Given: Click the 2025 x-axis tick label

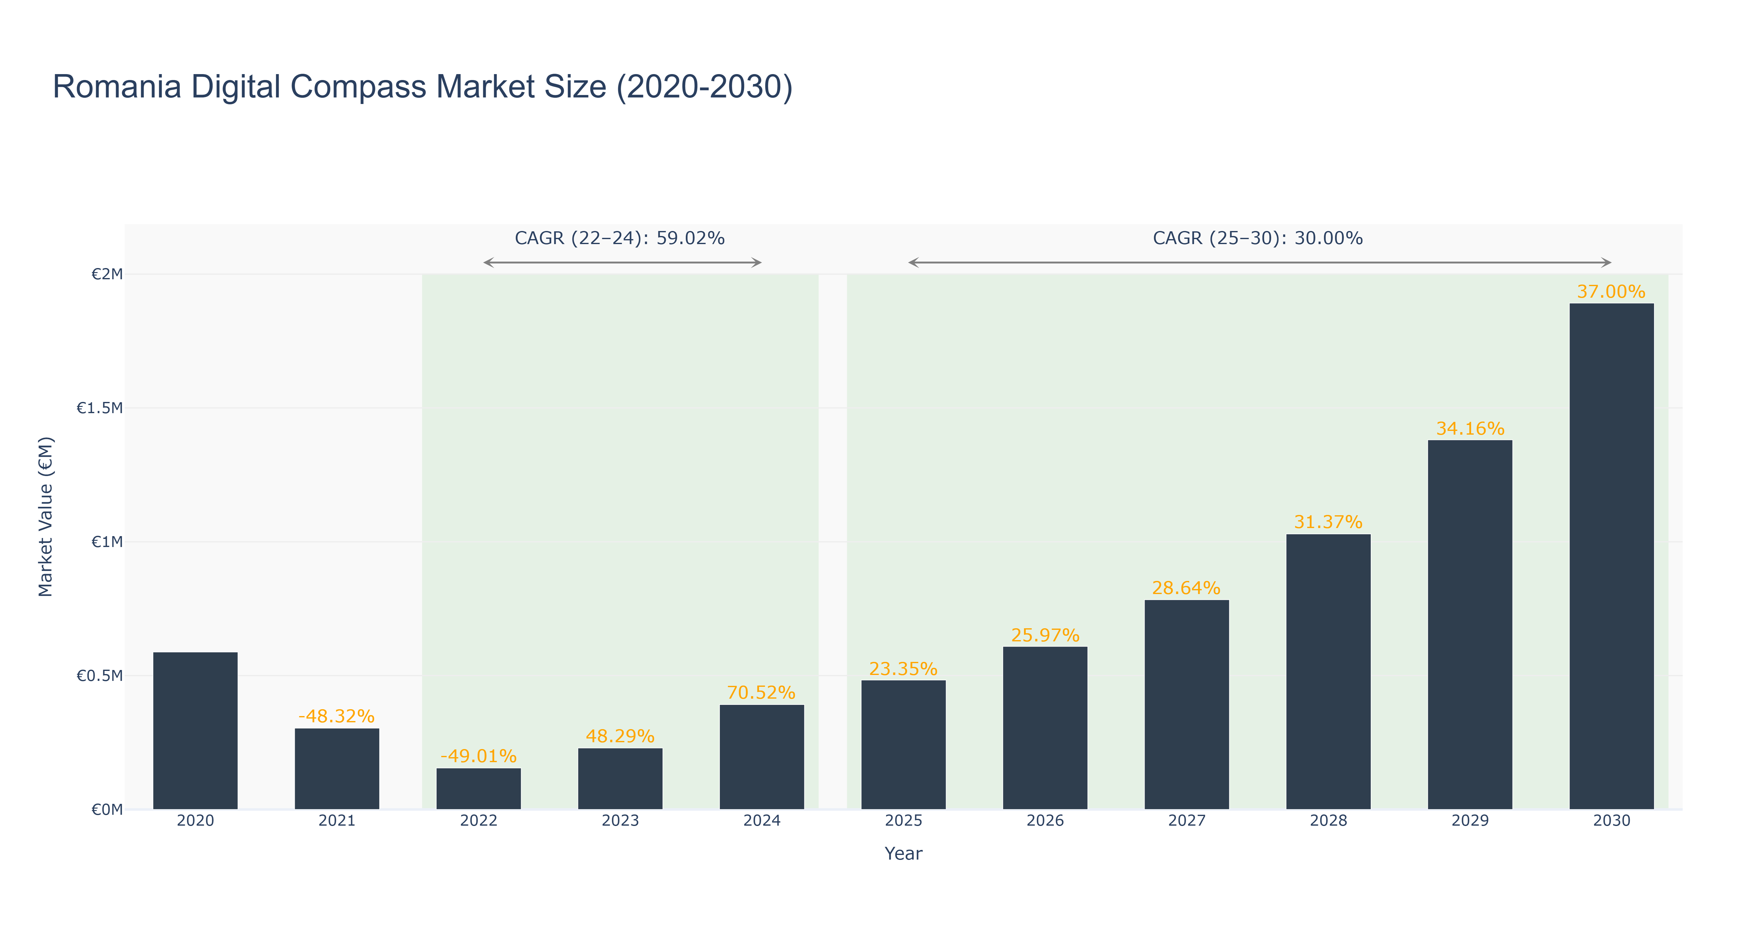Looking at the screenshot, I should click(903, 821).
